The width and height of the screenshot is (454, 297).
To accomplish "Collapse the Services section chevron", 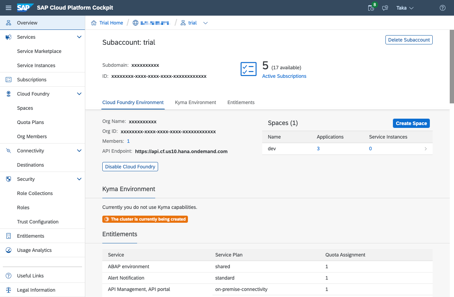I will click(79, 37).
